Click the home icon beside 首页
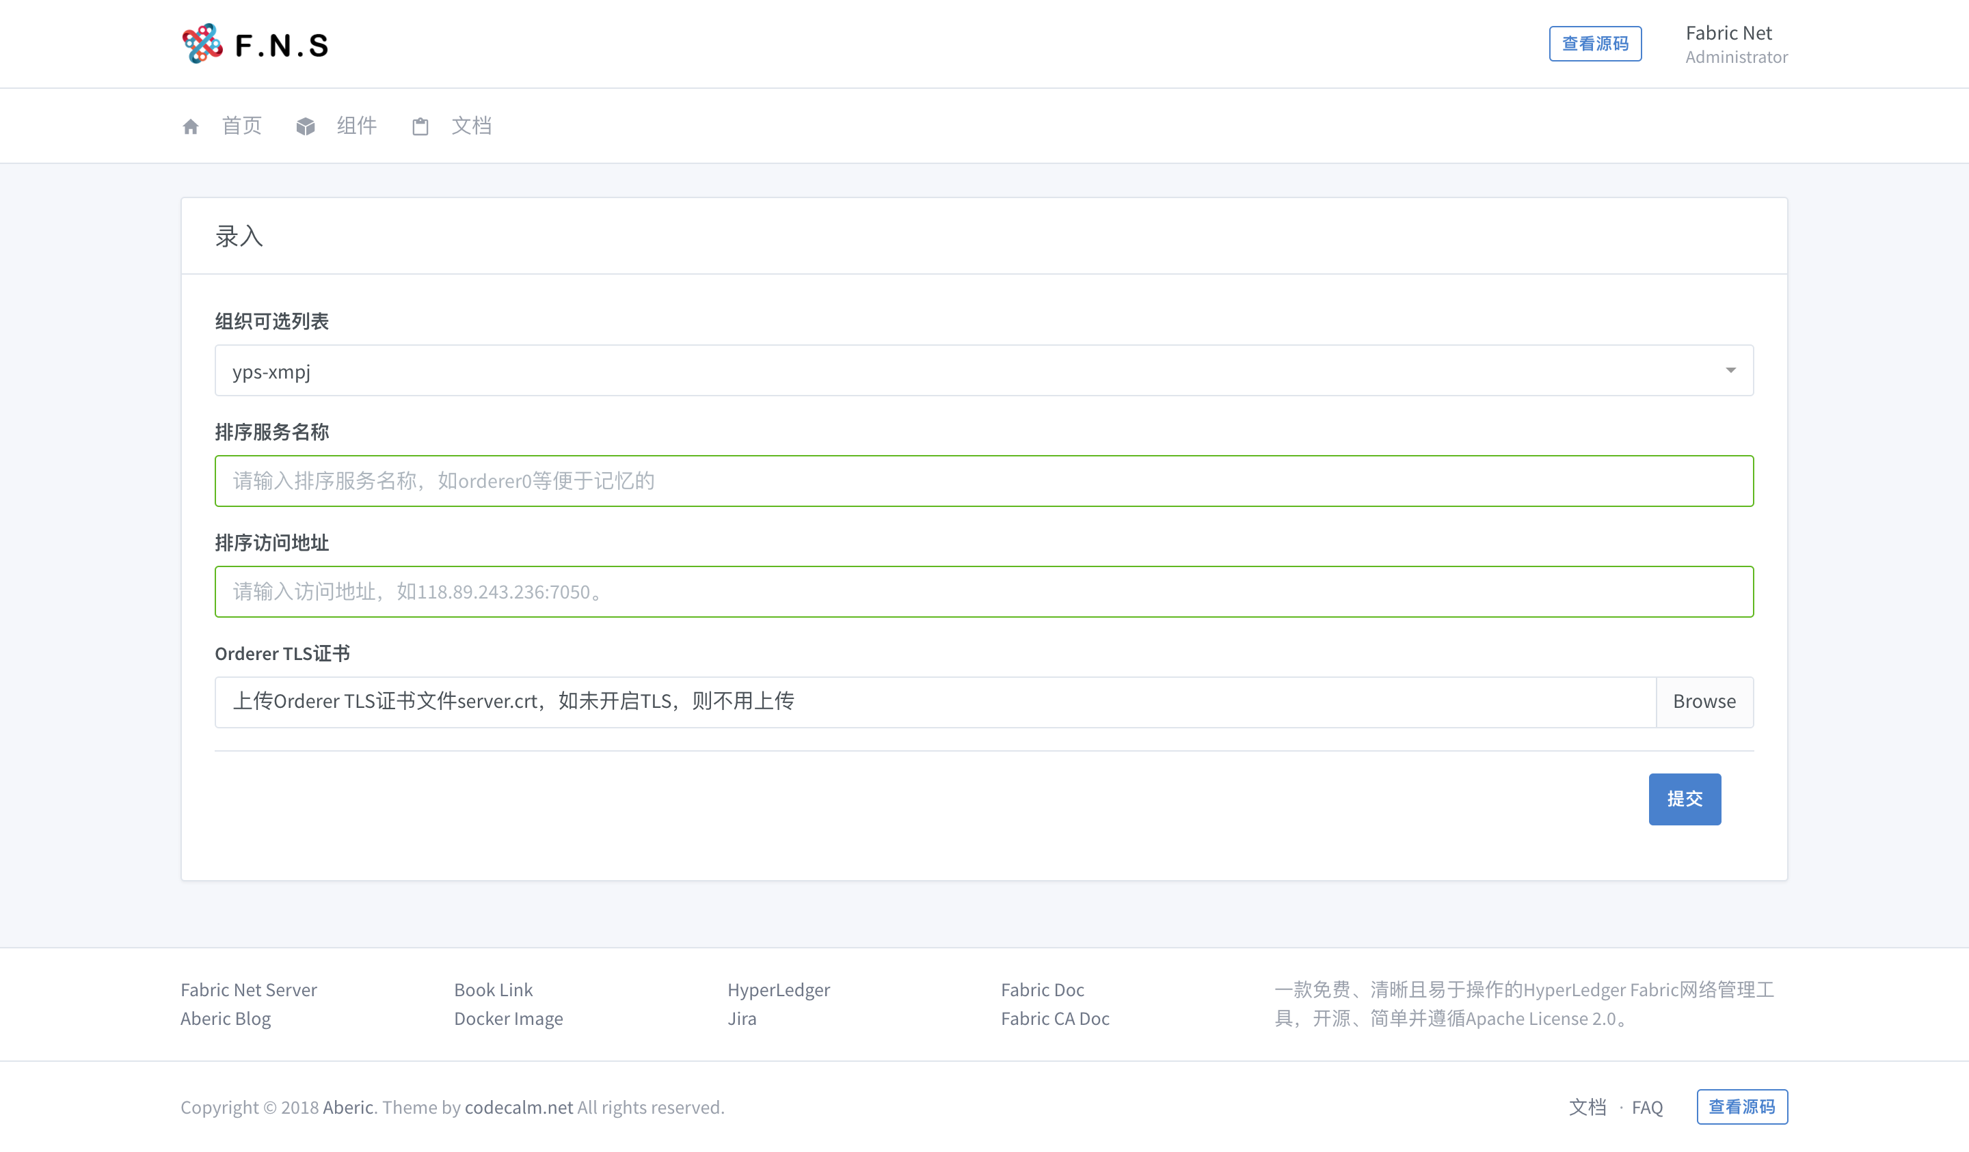The image size is (1969, 1152). (x=191, y=126)
